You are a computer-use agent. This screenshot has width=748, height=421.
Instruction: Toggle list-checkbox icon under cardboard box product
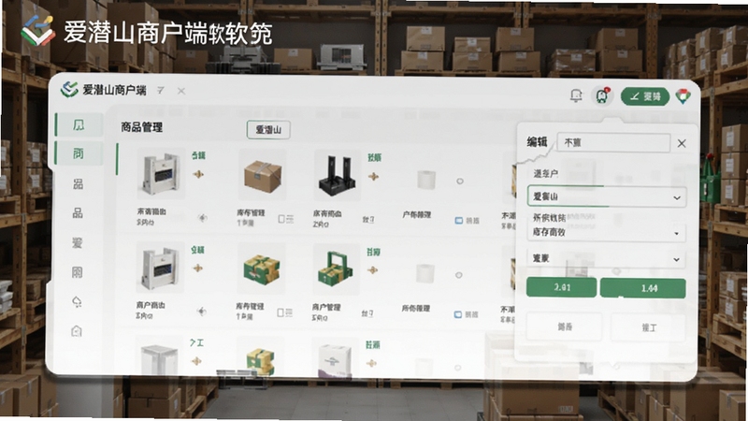(x=286, y=219)
